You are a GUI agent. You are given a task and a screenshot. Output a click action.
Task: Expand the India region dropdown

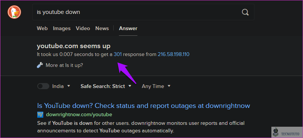click(x=61, y=86)
